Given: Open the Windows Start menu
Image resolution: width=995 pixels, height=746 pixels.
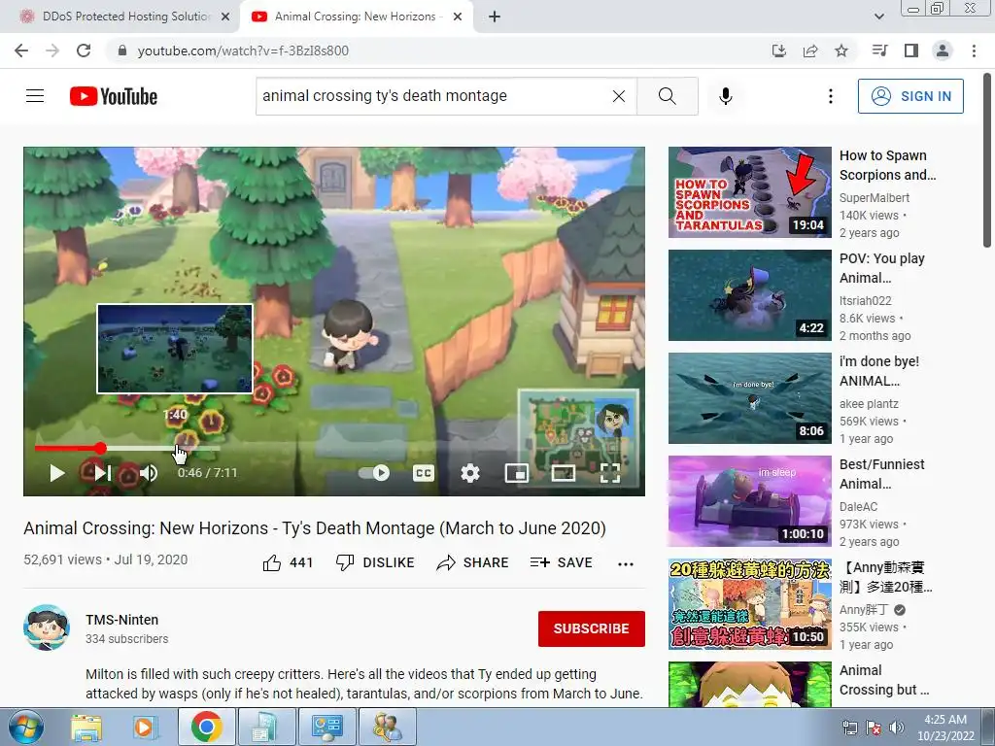Looking at the screenshot, I should (26, 727).
